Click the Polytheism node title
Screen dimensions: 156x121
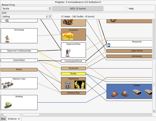click(73, 79)
